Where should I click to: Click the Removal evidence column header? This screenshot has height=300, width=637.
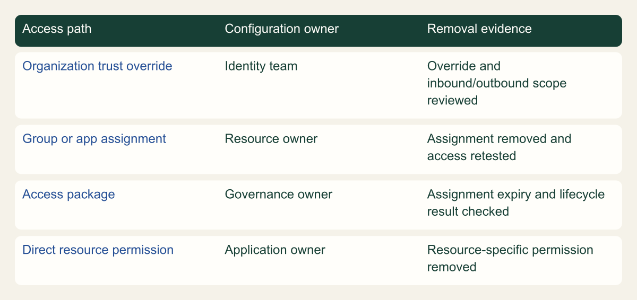[x=479, y=29]
